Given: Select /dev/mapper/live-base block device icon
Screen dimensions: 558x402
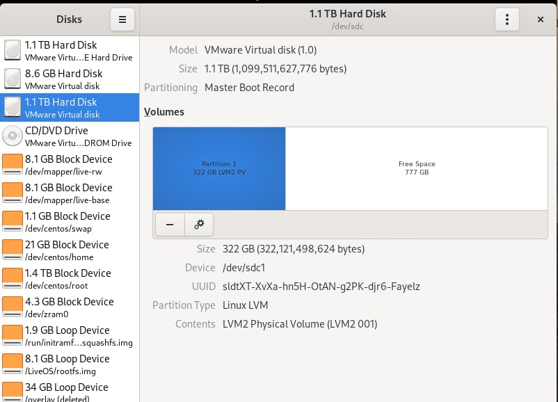Looking at the screenshot, I should [x=13, y=193].
